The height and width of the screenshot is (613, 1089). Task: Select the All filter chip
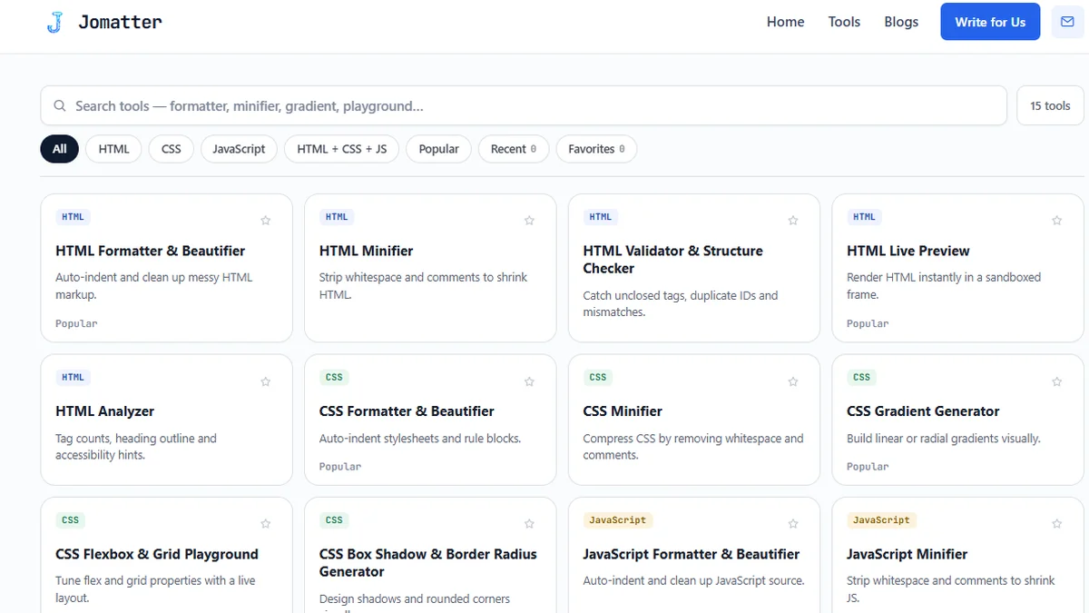(60, 149)
